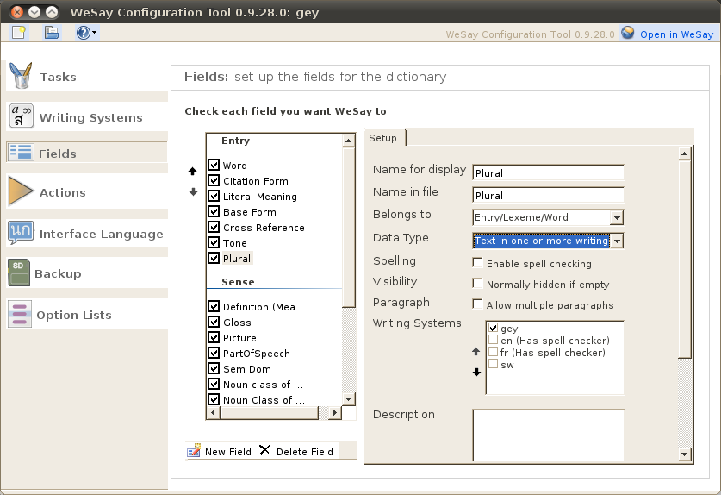Image resolution: width=721 pixels, height=495 pixels.
Task: Open the Belongs to dropdown
Action: click(617, 217)
